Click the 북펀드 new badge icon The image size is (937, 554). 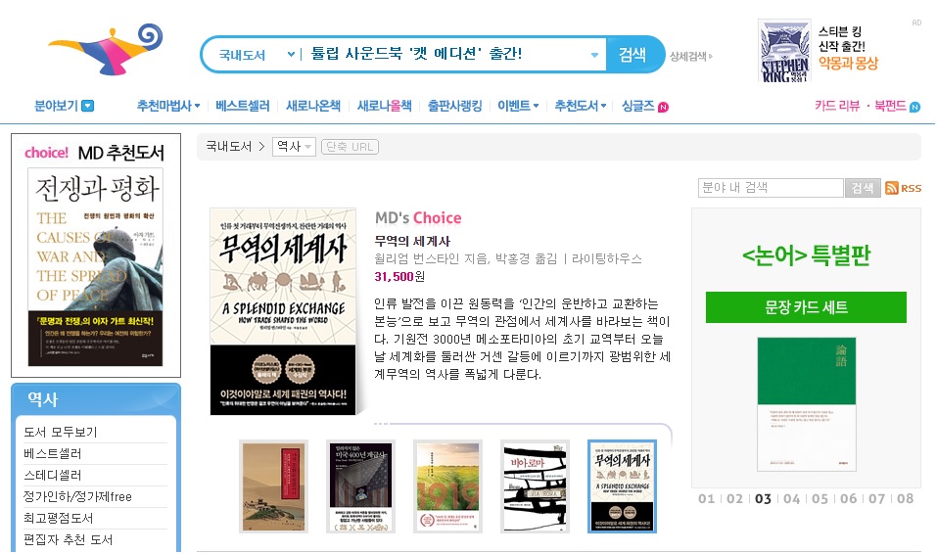[x=914, y=107]
